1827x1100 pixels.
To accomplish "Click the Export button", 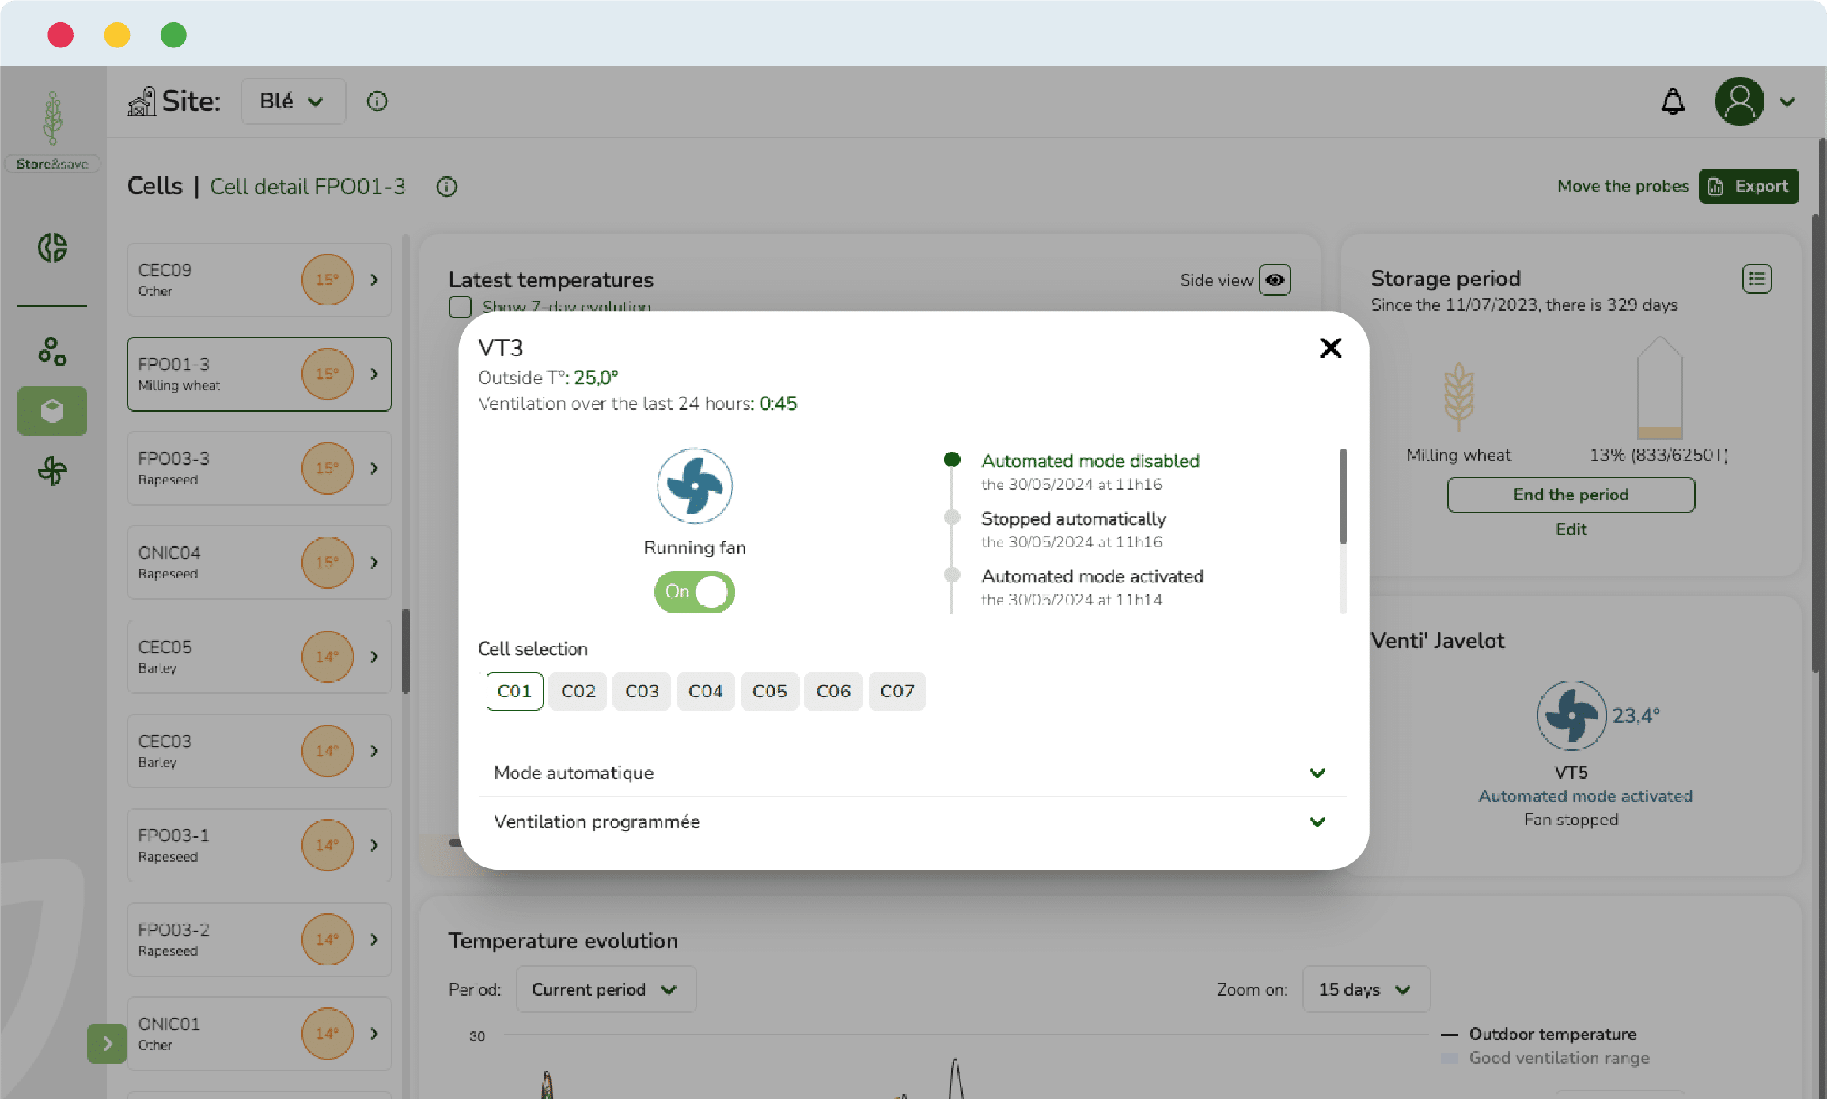I will click(x=1749, y=186).
